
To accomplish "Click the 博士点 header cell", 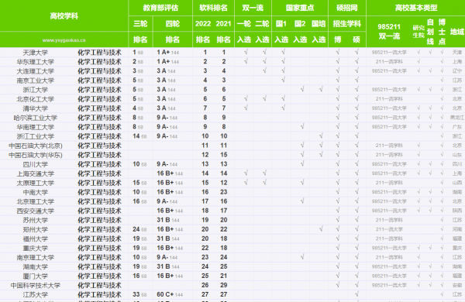I will 442,32.
